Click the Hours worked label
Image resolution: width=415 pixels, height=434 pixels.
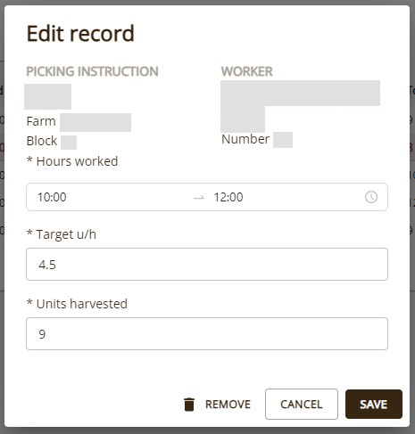click(72, 161)
